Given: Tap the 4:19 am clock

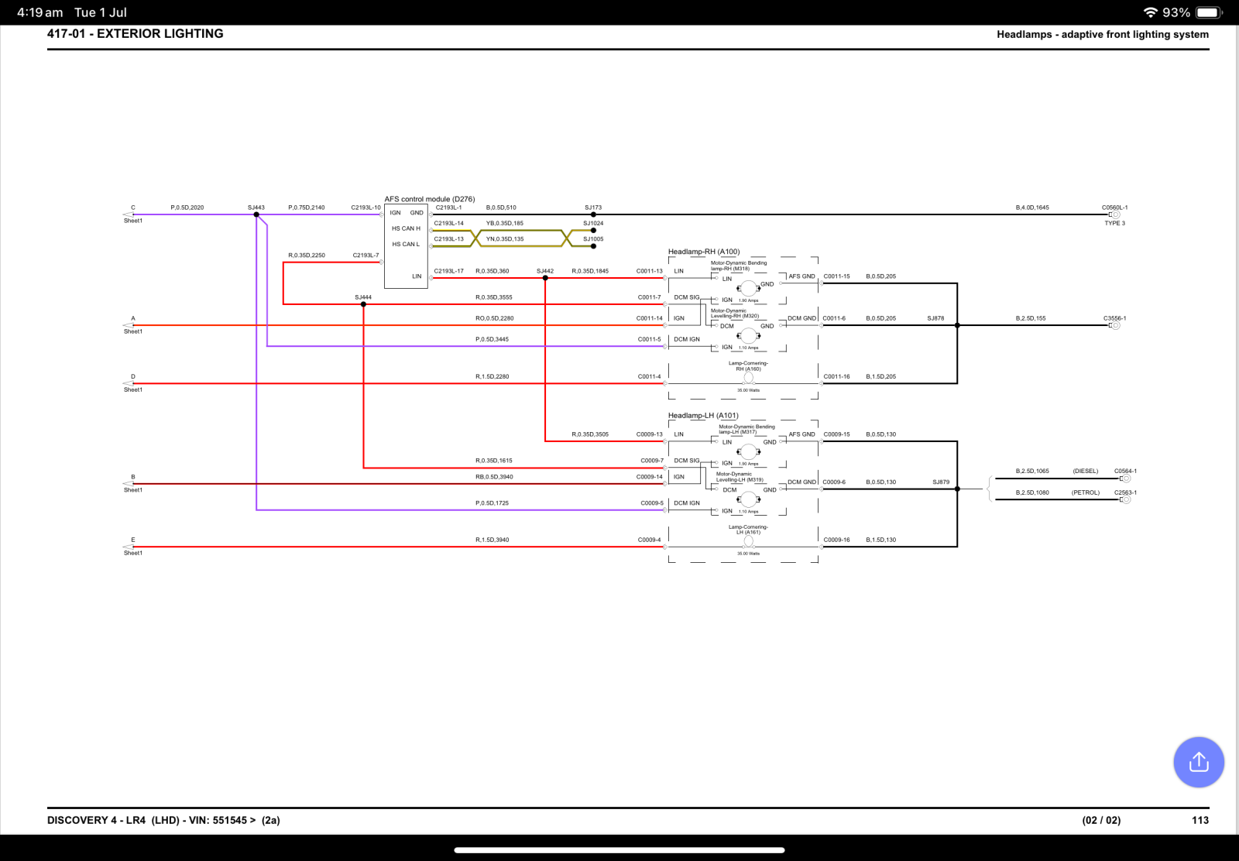Looking at the screenshot, I should (x=40, y=12).
